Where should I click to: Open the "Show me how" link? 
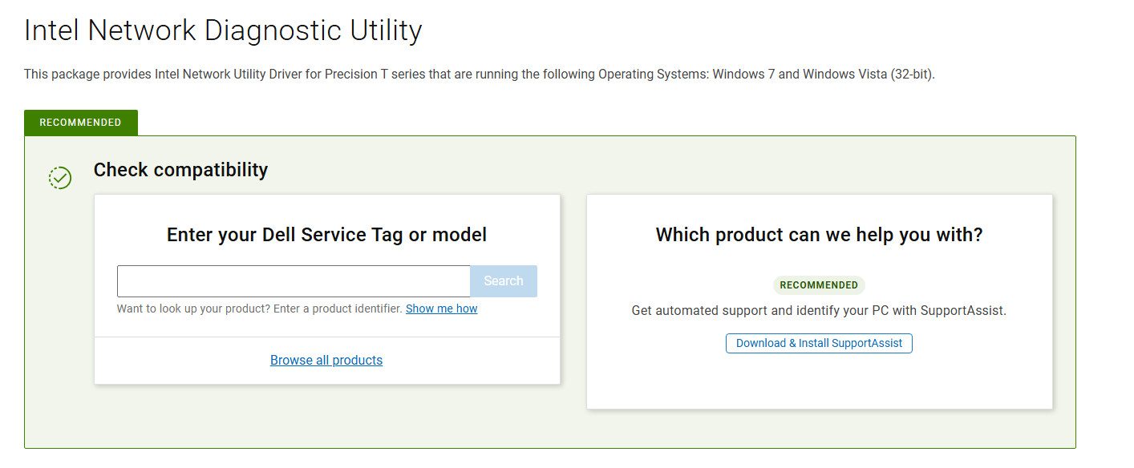441,309
